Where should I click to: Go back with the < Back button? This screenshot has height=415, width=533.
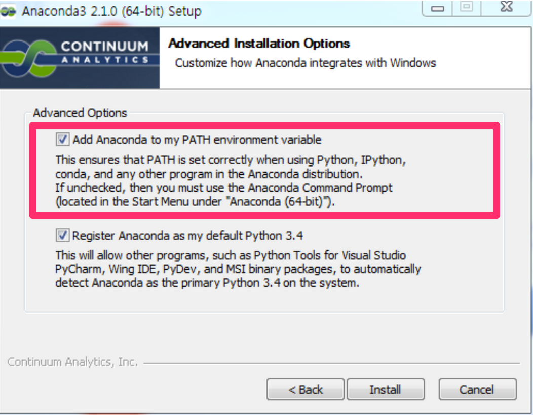306,389
